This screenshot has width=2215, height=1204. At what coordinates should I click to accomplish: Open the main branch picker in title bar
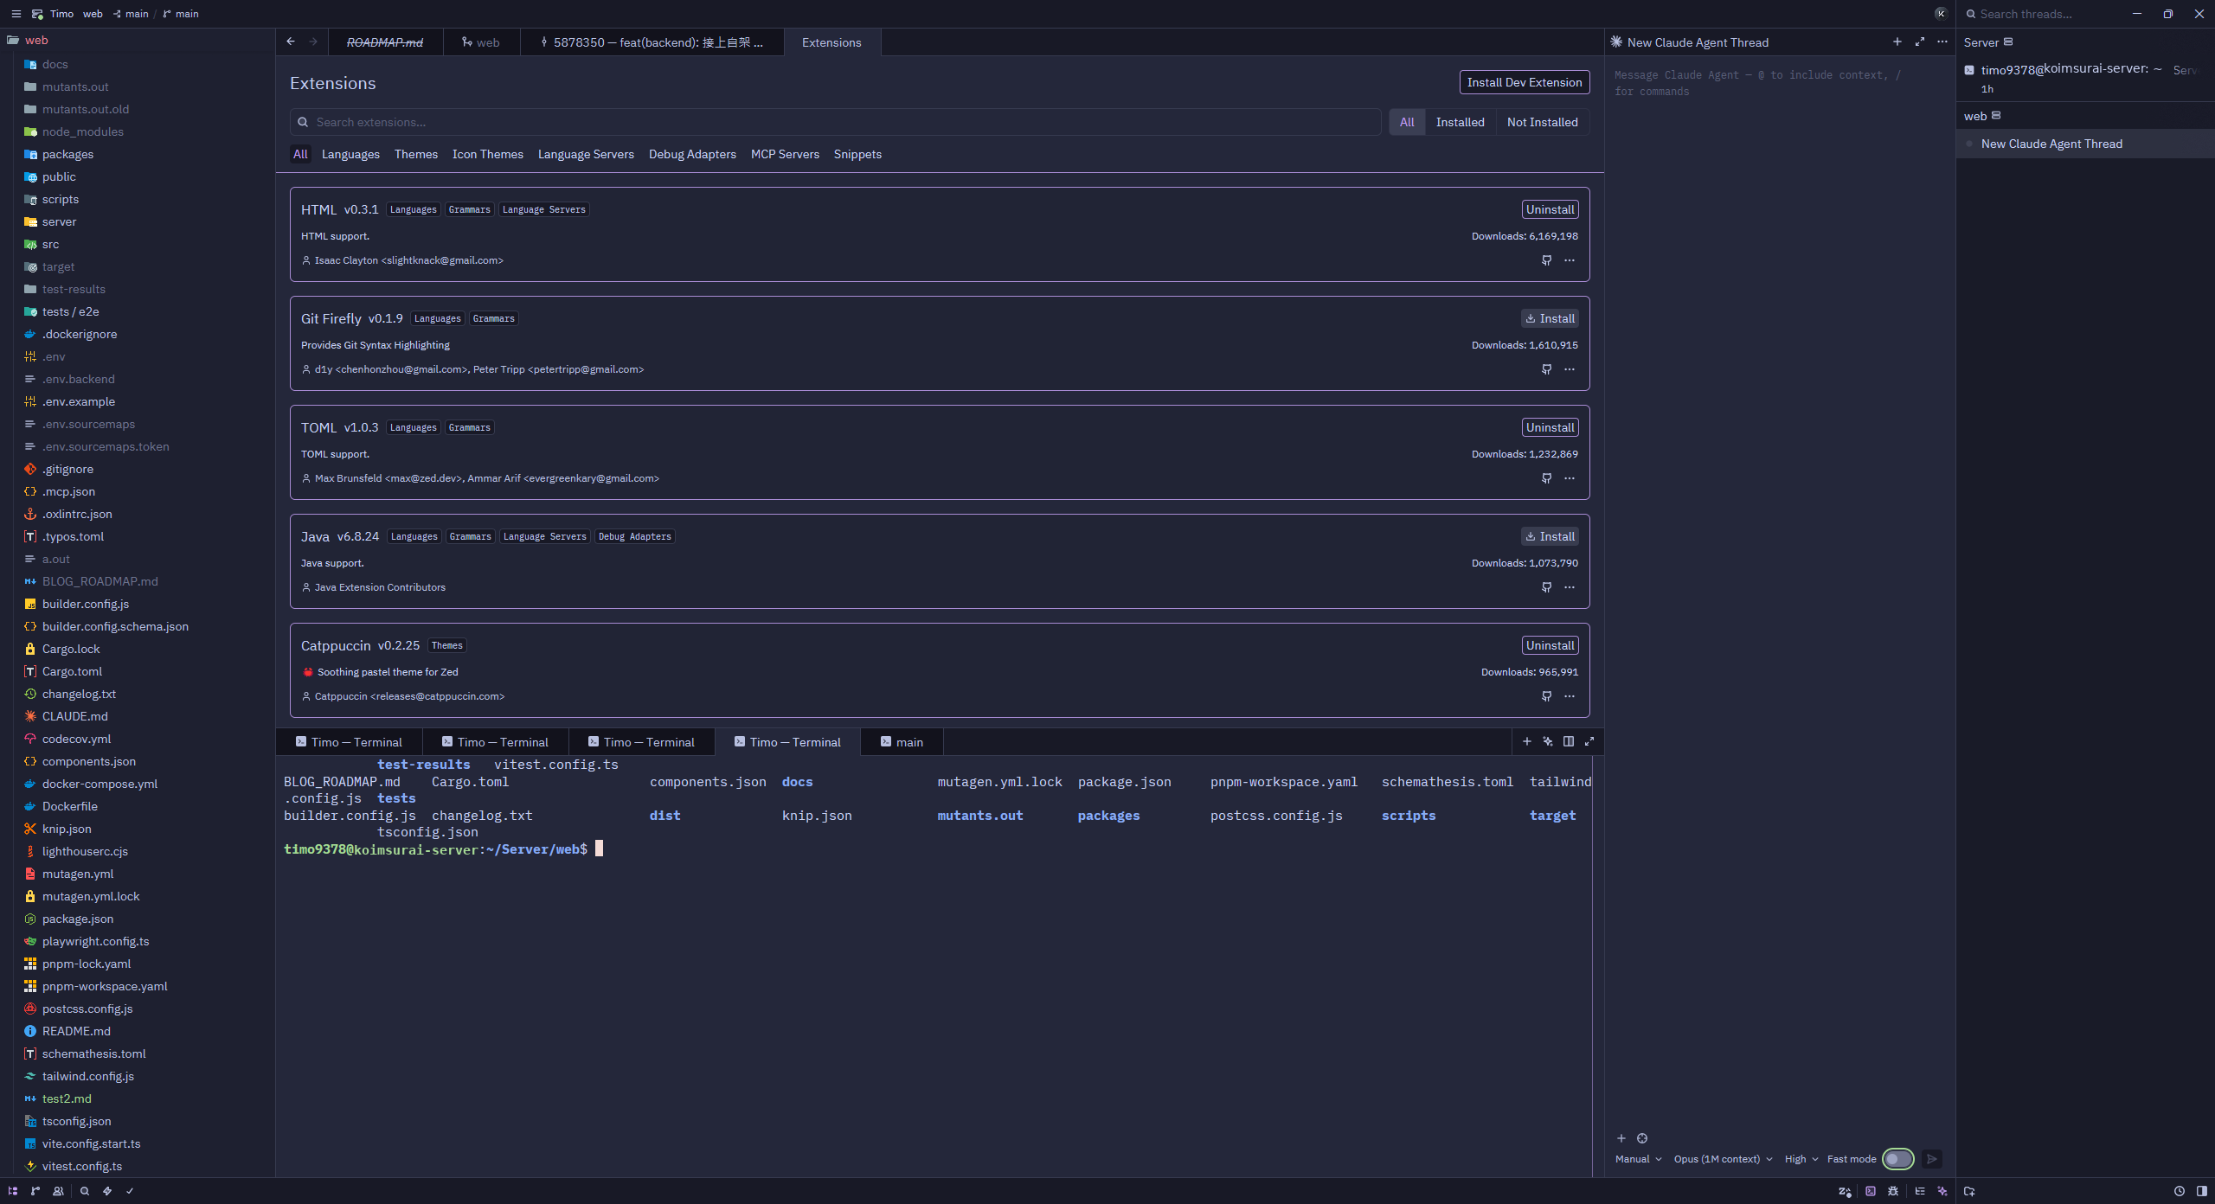coord(181,14)
